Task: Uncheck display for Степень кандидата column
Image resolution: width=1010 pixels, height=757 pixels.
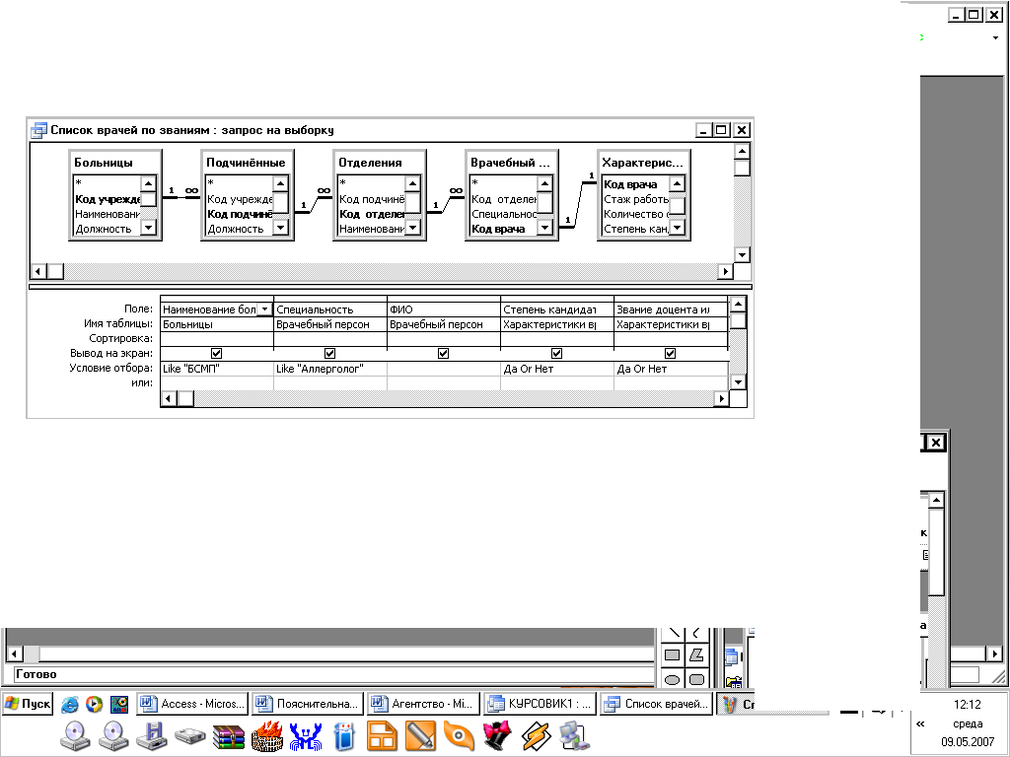Action: pos(556,354)
